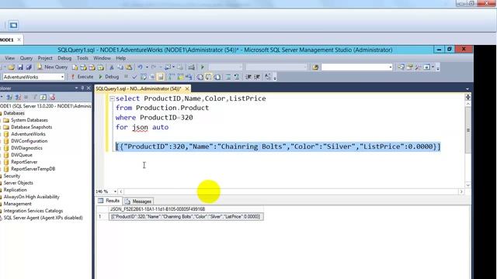Close the SQLQuery1.sql tab
Image resolution: width=497 pixels, height=279 pixels.
[x=187, y=88]
